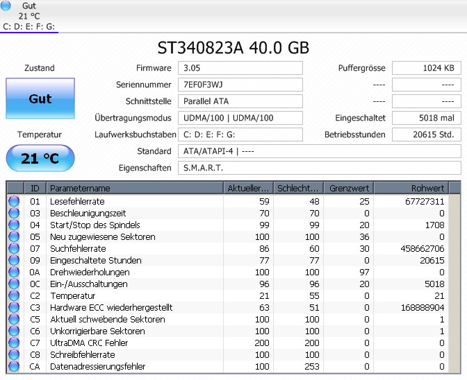The width and height of the screenshot is (467, 380).
Task: Click raw value 1708 in Start/Stop row
Action: [x=434, y=225]
